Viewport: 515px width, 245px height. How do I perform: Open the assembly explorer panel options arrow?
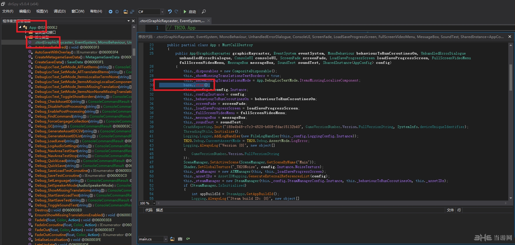coord(129,21)
